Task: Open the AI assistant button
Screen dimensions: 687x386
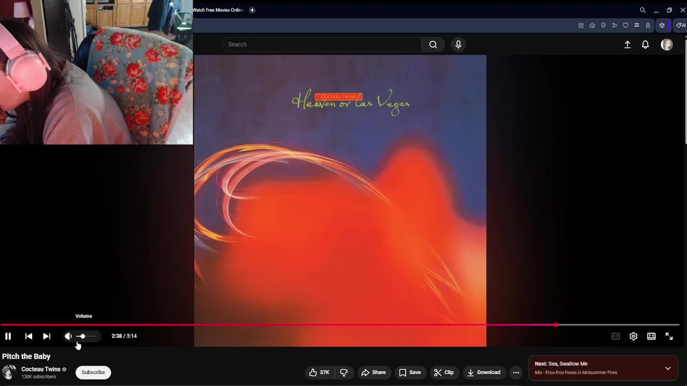Action: (x=681, y=25)
